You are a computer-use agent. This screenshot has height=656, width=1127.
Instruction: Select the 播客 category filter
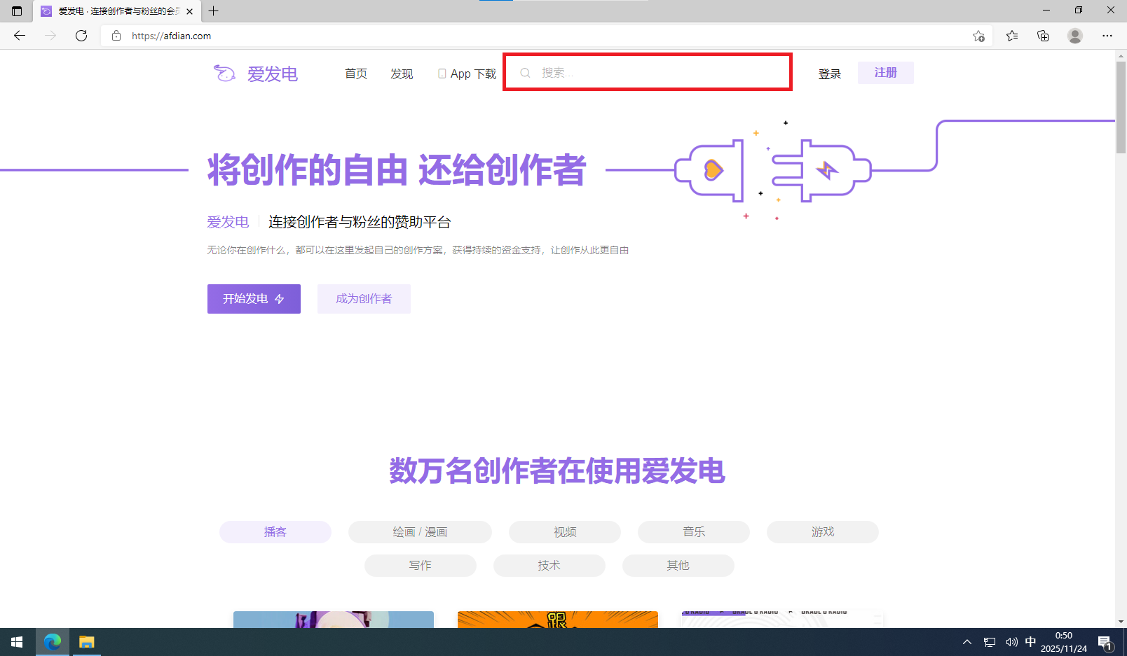[275, 532]
